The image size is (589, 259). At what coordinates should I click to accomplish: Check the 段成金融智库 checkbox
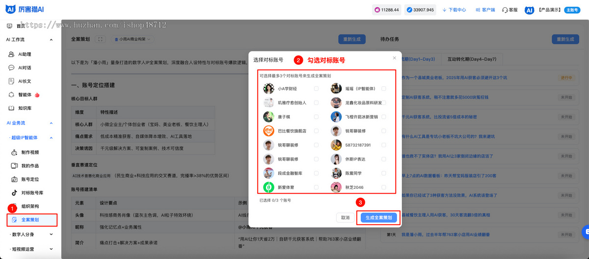click(316, 173)
